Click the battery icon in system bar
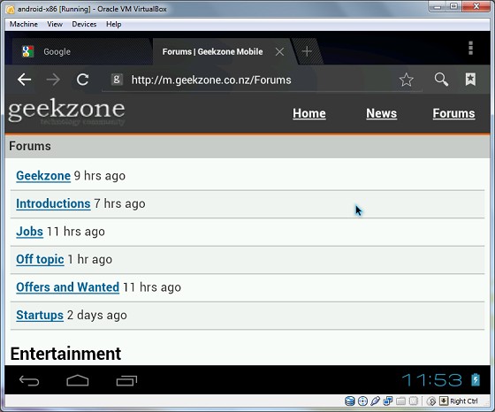Image resolution: width=495 pixels, height=412 pixels. 476,379
